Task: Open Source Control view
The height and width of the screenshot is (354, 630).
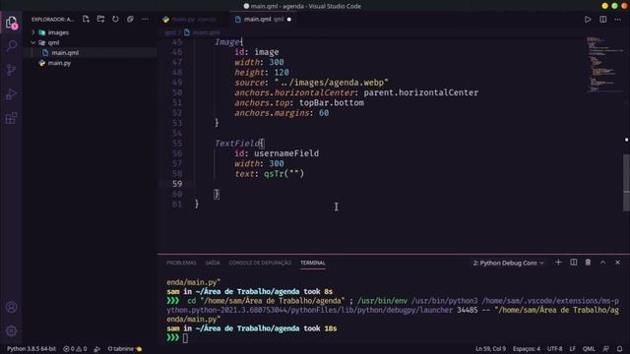Action: pyautogui.click(x=11, y=70)
